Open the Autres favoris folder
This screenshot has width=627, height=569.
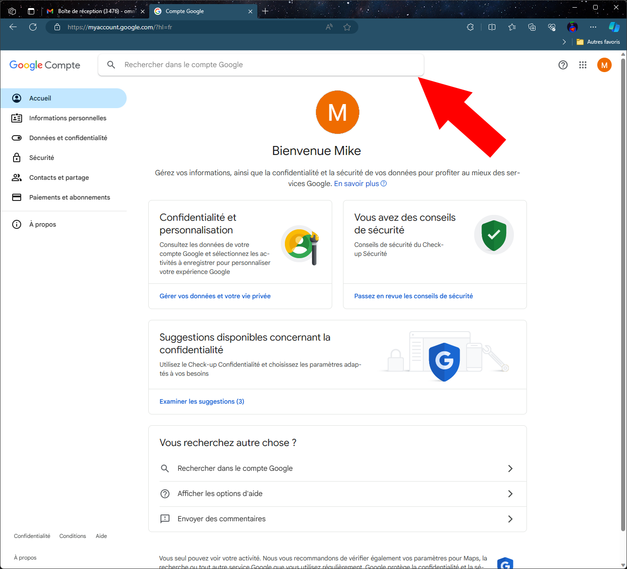[x=598, y=42]
